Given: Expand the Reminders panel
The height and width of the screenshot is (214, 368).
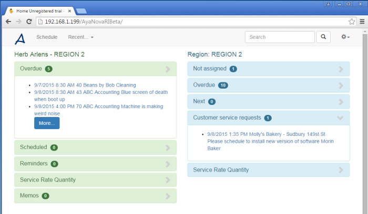Looking at the screenshot, I should click(95, 164).
